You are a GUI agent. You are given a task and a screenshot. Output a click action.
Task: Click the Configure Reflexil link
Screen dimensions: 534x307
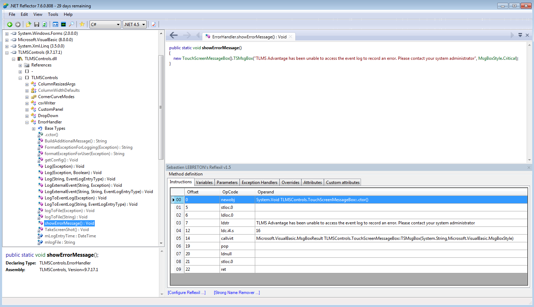[186, 293]
